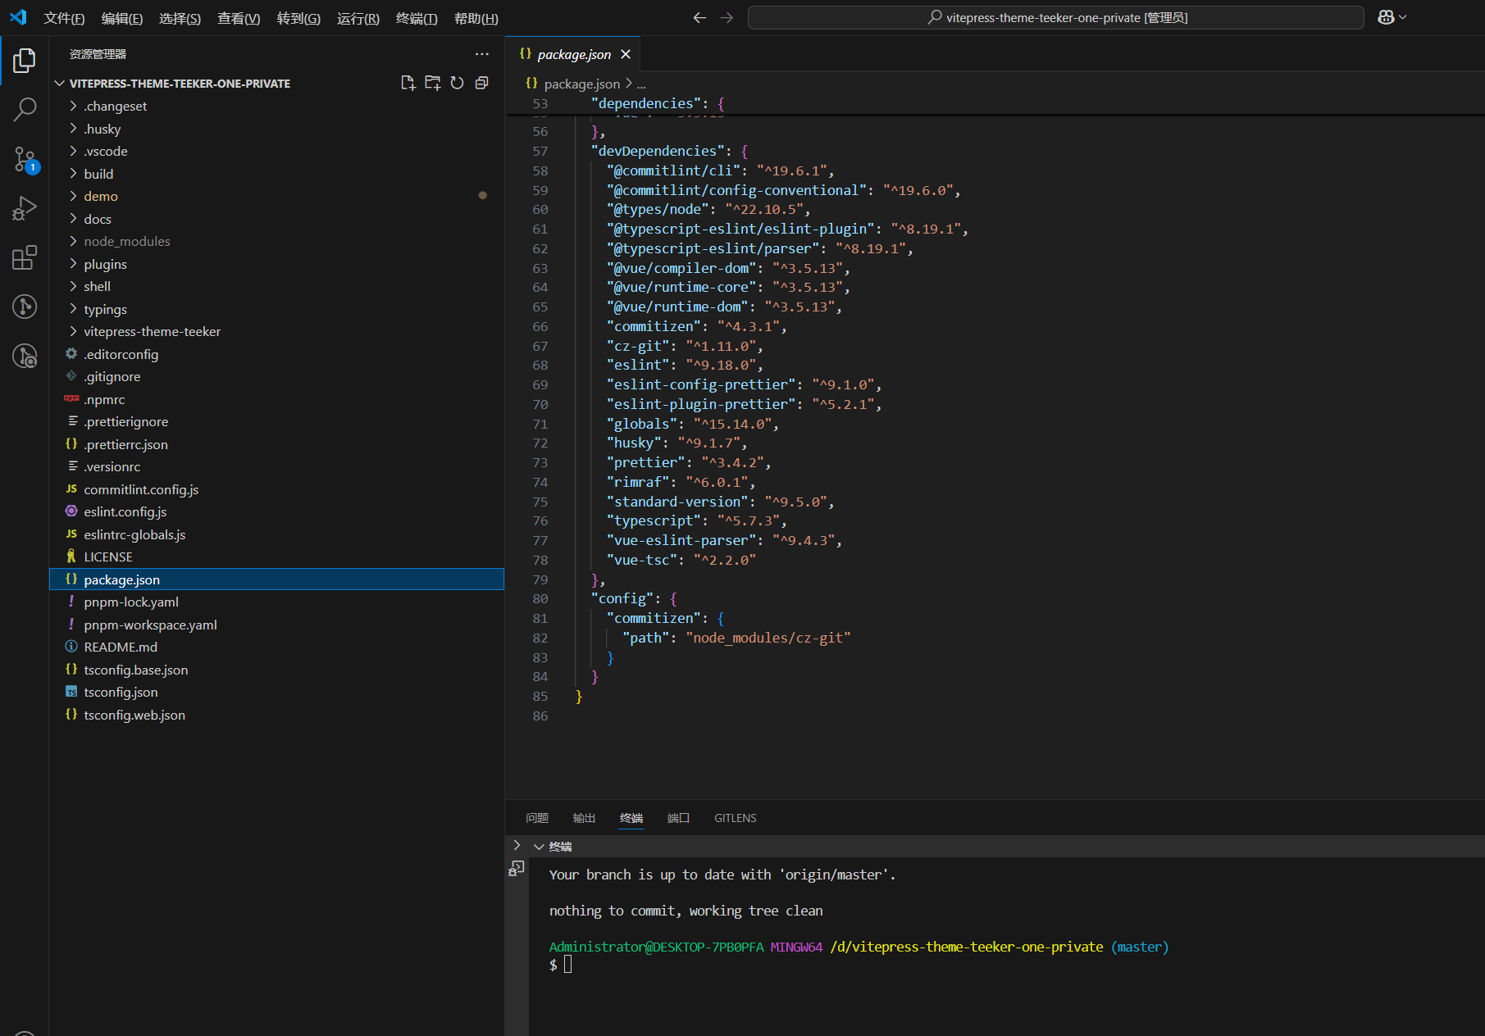Image resolution: width=1485 pixels, height=1036 pixels.
Task: Close the package.json editor tab
Action: pos(626,54)
